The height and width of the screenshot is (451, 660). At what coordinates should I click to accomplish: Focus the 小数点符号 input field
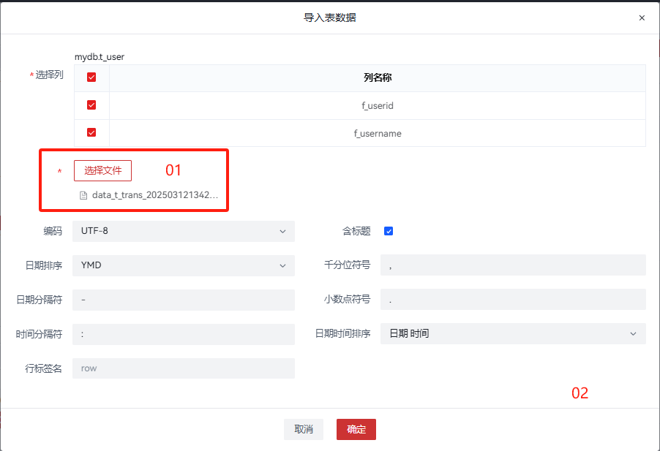(512, 300)
